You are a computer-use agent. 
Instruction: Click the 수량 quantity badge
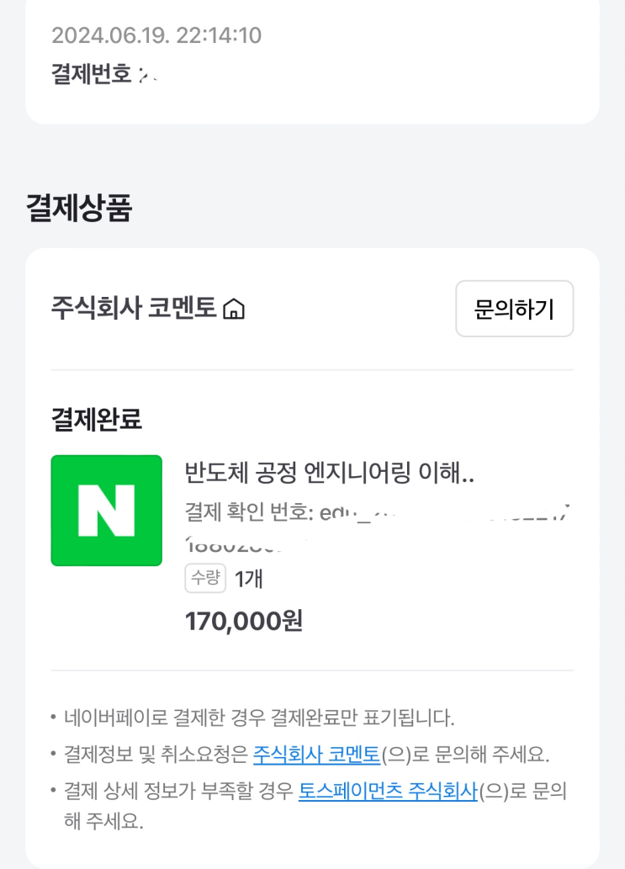coord(205,578)
